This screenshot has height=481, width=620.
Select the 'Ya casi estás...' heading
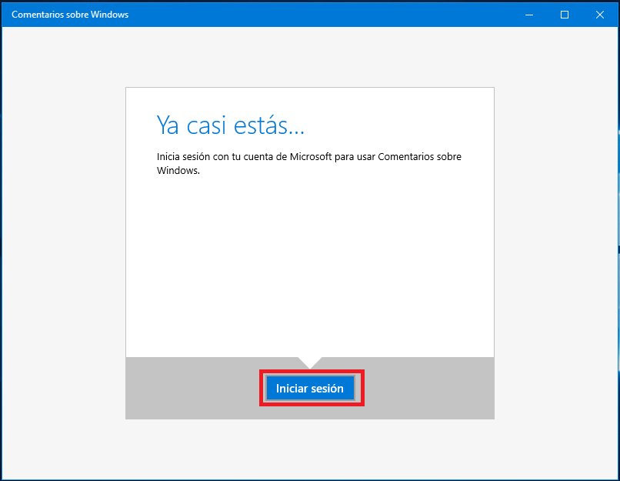click(231, 125)
